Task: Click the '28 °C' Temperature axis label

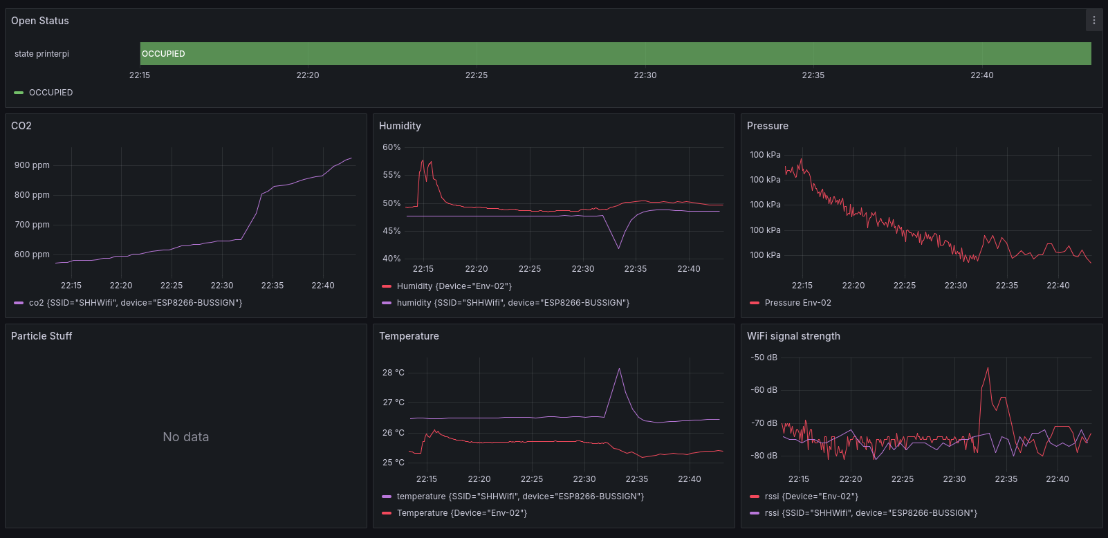Action: click(x=394, y=373)
